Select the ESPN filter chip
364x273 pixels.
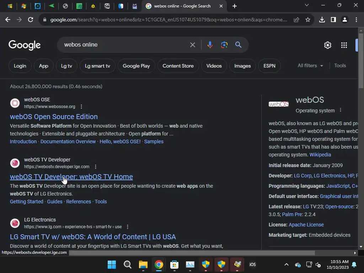[x=269, y=66]
